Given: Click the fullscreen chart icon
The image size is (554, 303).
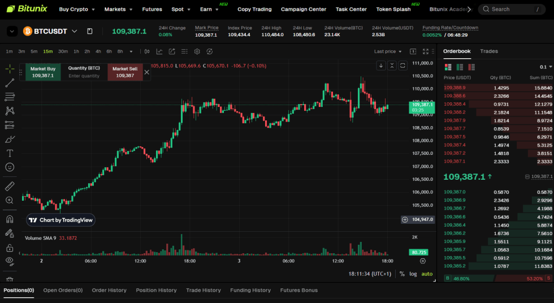Looking at the screenshot, I should 425,51.
